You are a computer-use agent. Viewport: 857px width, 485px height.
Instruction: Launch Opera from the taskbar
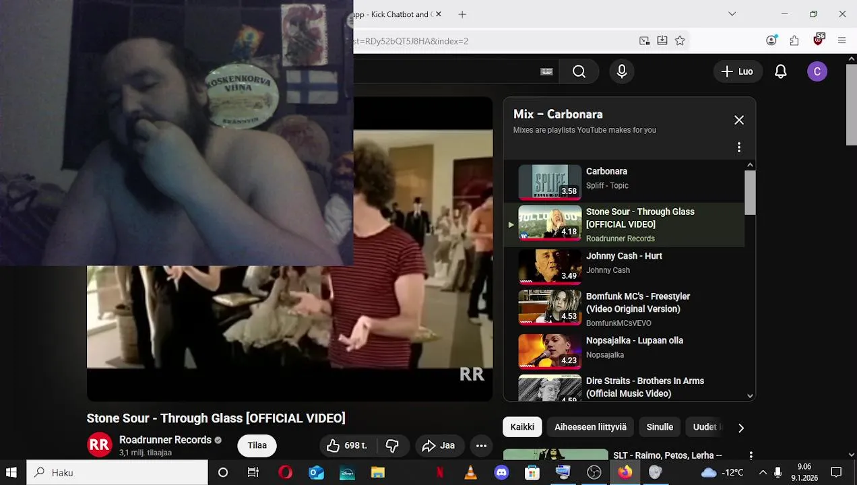285,472
